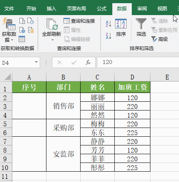Image resolution: width=179 pixels, height=182 pixels.
Task: Select the 225 cell in 东东 row
Action: tap(133, 132)
